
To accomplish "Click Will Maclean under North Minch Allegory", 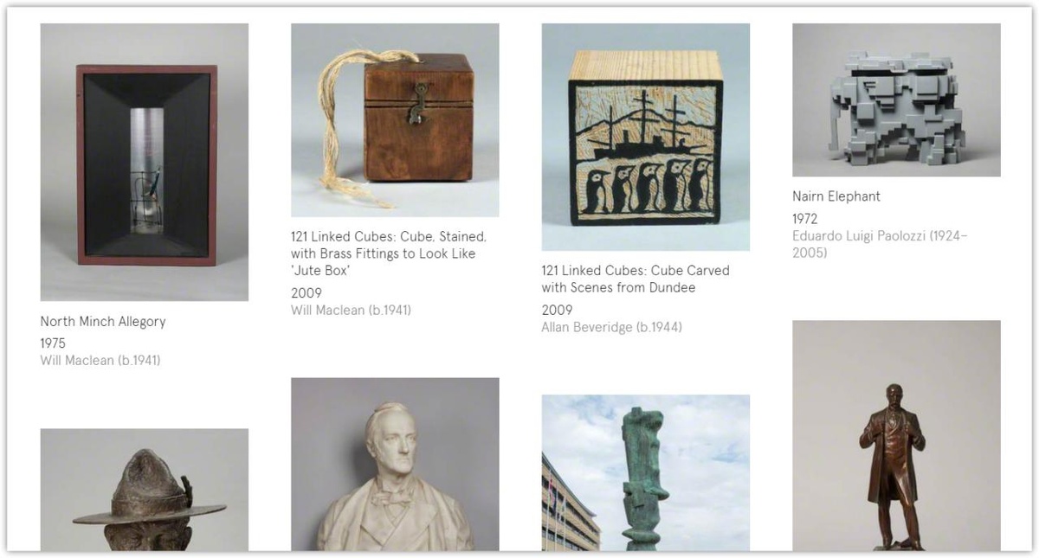I will click(100, 360).
